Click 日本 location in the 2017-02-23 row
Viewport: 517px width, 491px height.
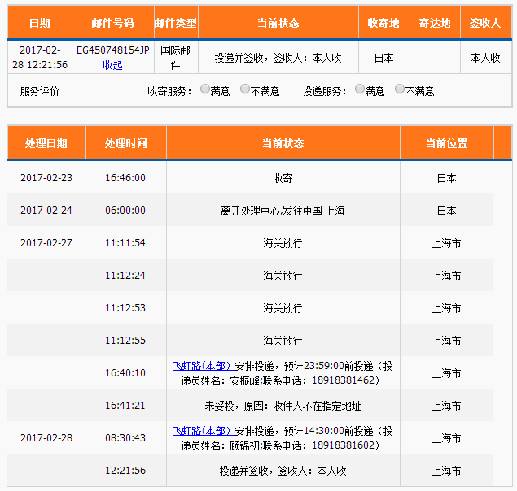[446, 178]
